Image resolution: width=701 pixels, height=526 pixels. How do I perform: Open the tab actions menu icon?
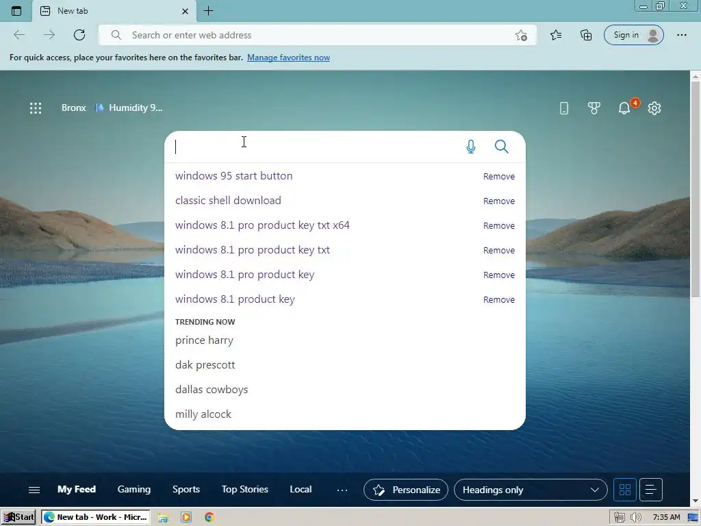[16, 11]
